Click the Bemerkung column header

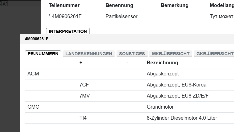174,5
